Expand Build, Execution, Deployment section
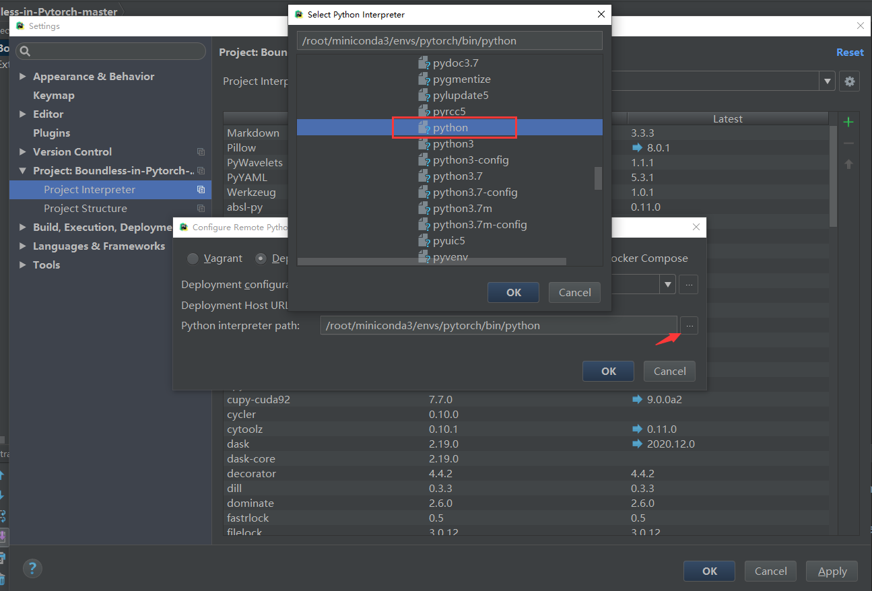Screen dimensions: 872x591 tap(22, 227)
